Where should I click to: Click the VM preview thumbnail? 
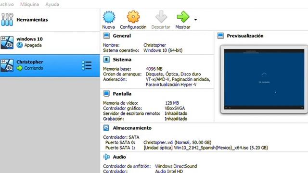[x=264, y=79]
